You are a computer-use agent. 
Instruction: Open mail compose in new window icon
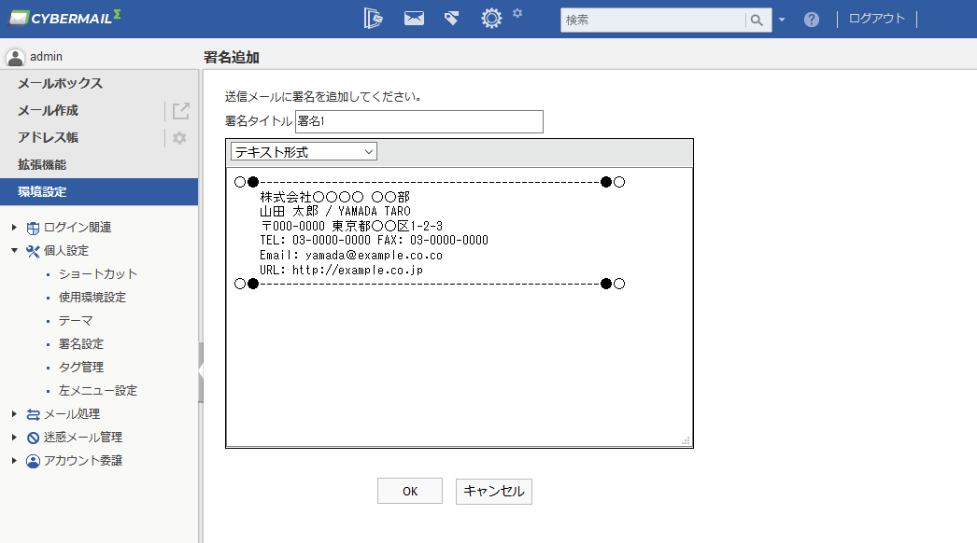click(x=180, y=111)
